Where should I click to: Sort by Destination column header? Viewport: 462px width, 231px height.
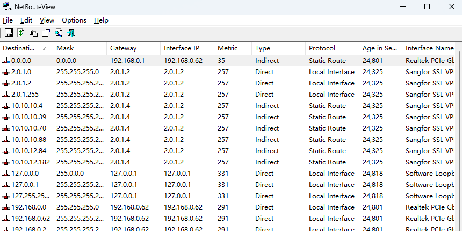click(x=21, y=48)
